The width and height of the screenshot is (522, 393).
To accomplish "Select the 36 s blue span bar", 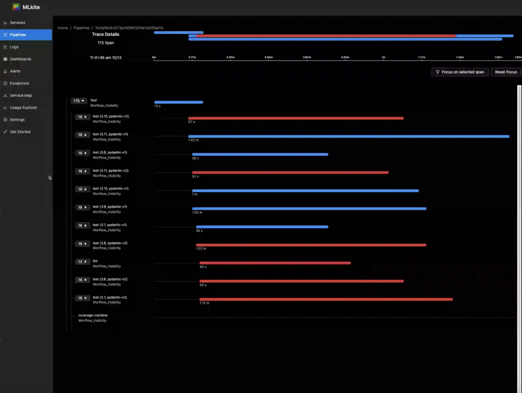I will pyautogui.click(x=260, y=154).
